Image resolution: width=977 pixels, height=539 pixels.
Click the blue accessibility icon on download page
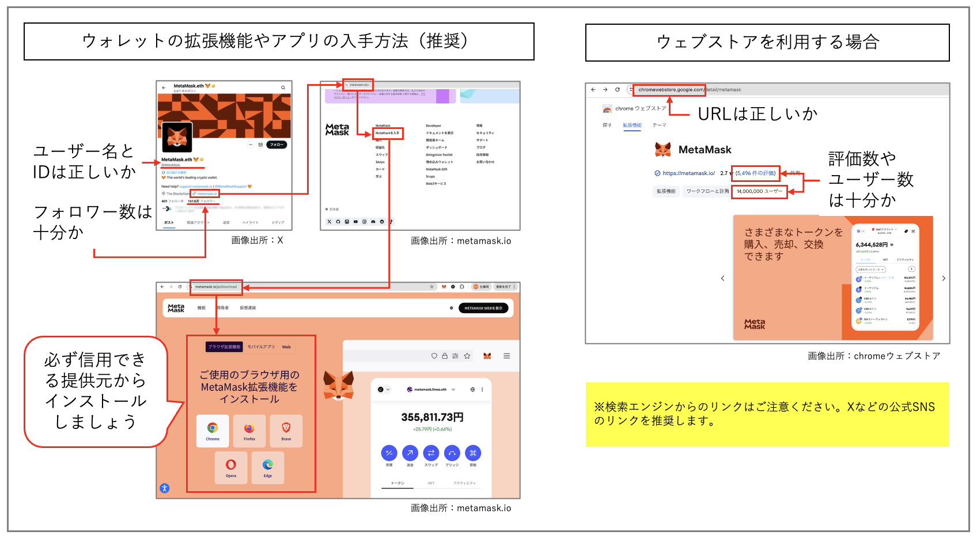164,488
